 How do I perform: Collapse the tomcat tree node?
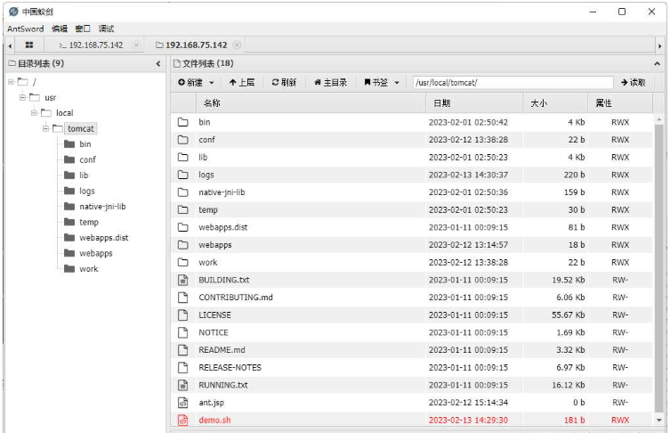pos(45,128)
